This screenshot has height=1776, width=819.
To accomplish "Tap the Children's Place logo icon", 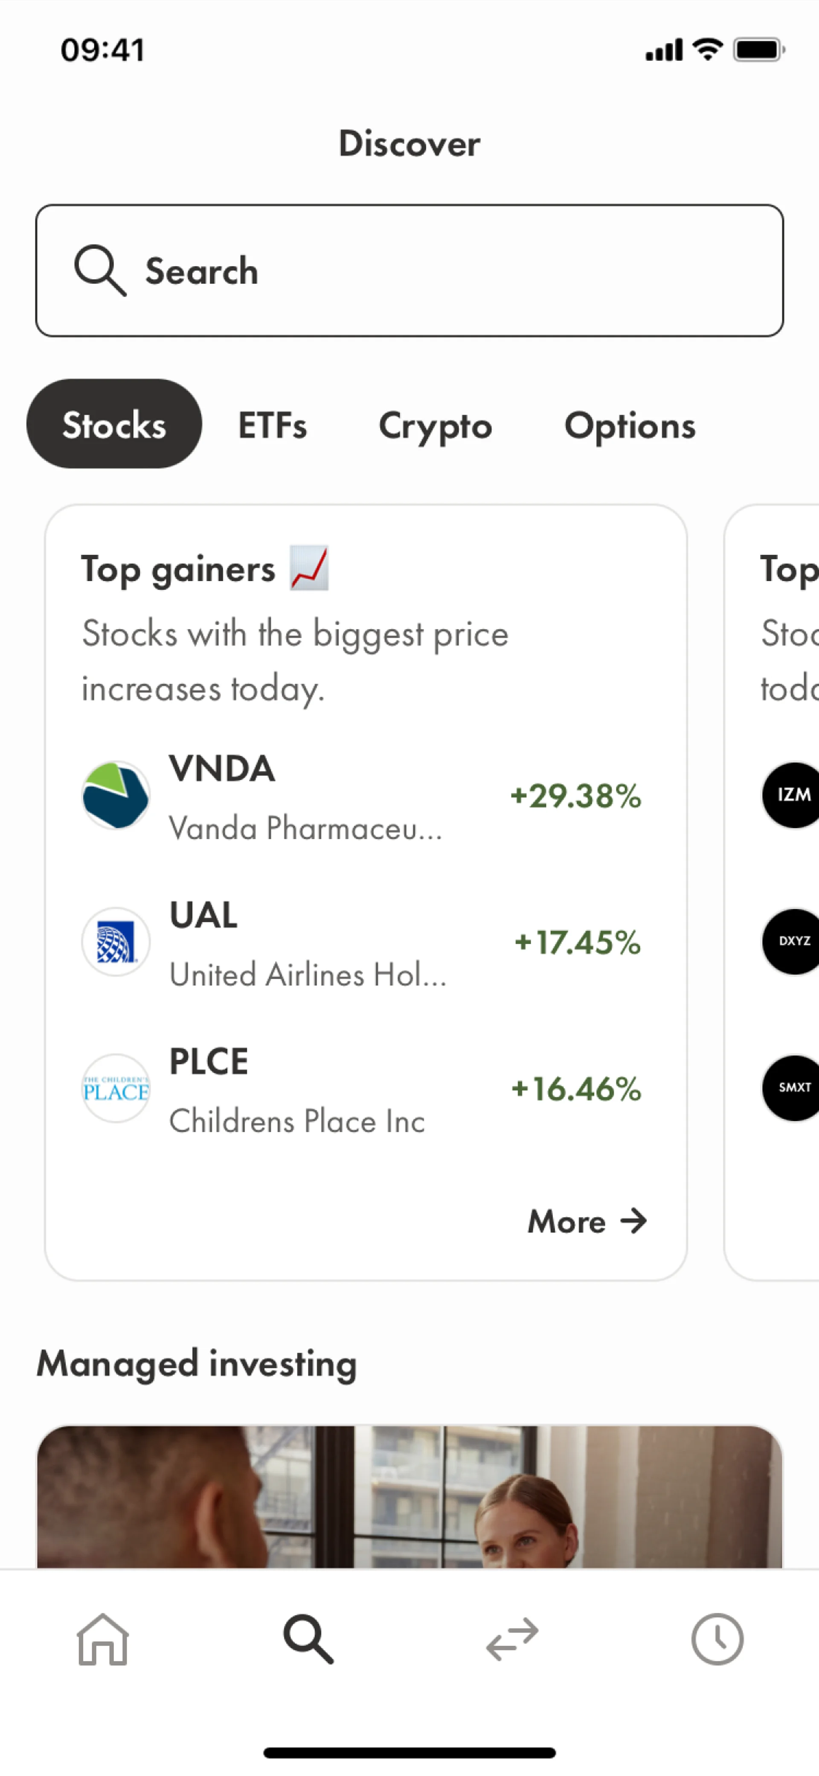I will point(116,1088).
